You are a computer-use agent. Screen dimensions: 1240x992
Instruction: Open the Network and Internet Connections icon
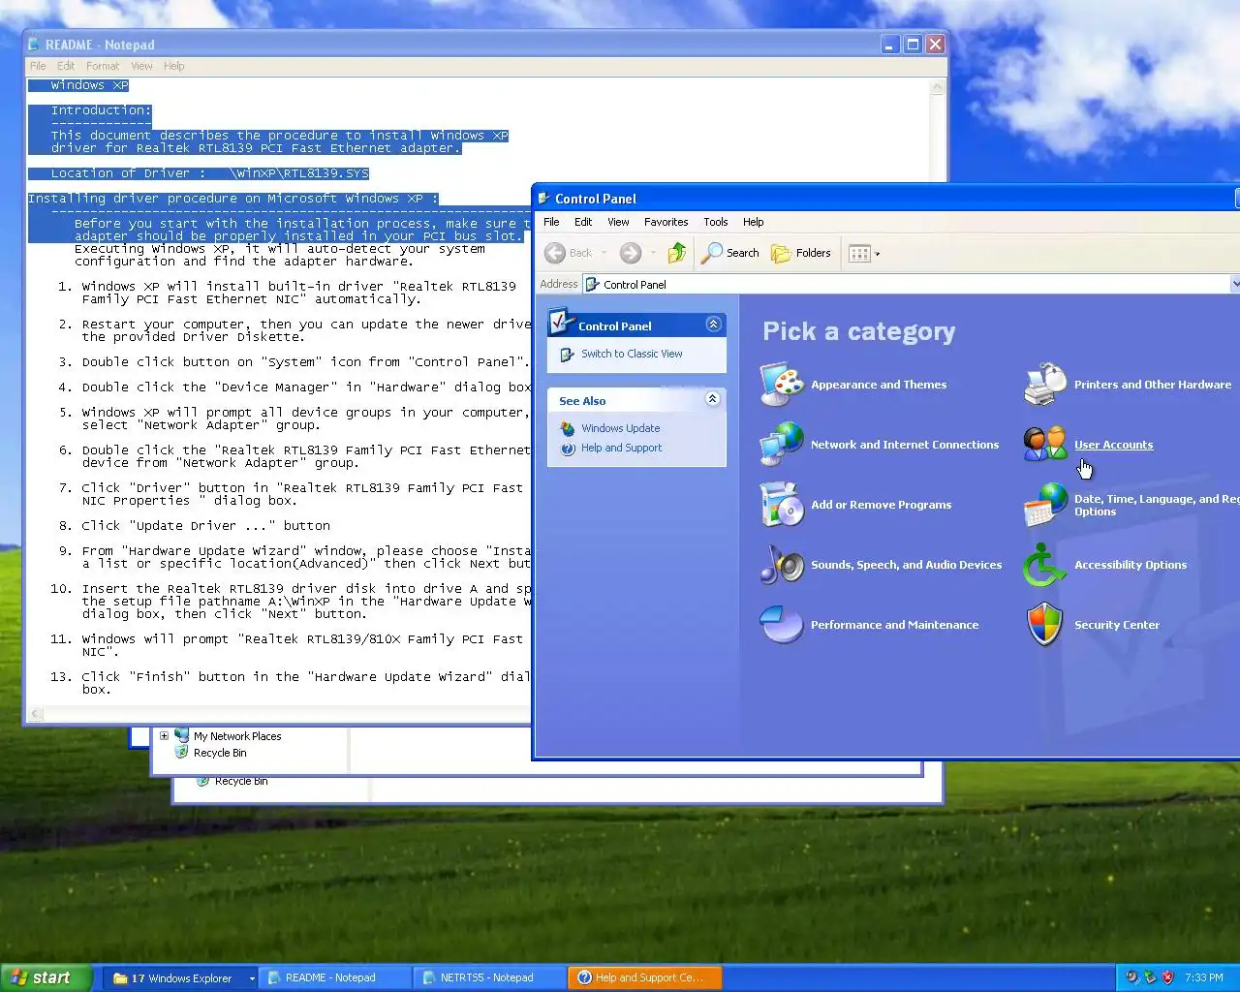[782, 445]
